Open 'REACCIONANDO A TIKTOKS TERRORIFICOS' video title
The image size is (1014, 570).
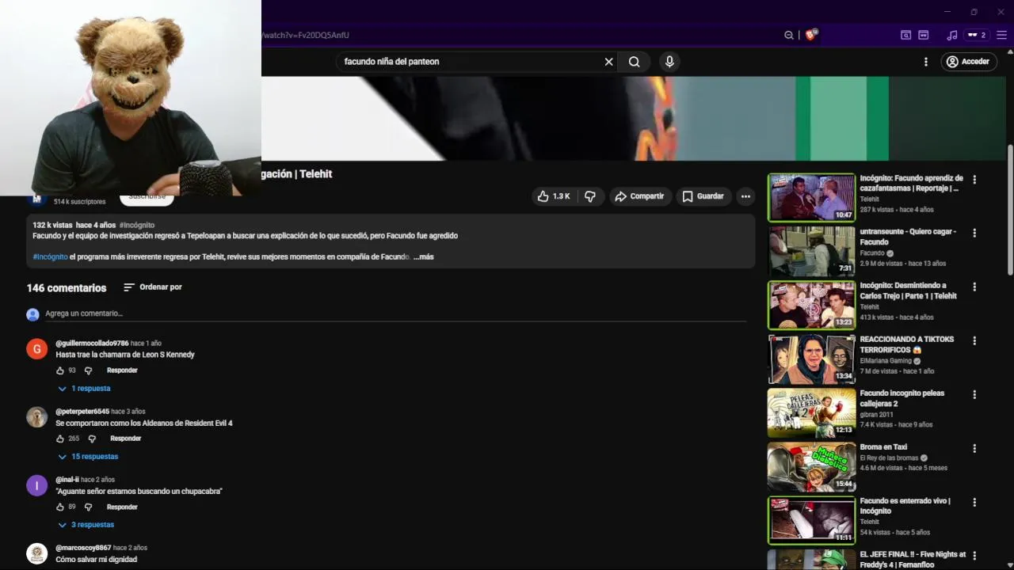(x=907, y=344)
